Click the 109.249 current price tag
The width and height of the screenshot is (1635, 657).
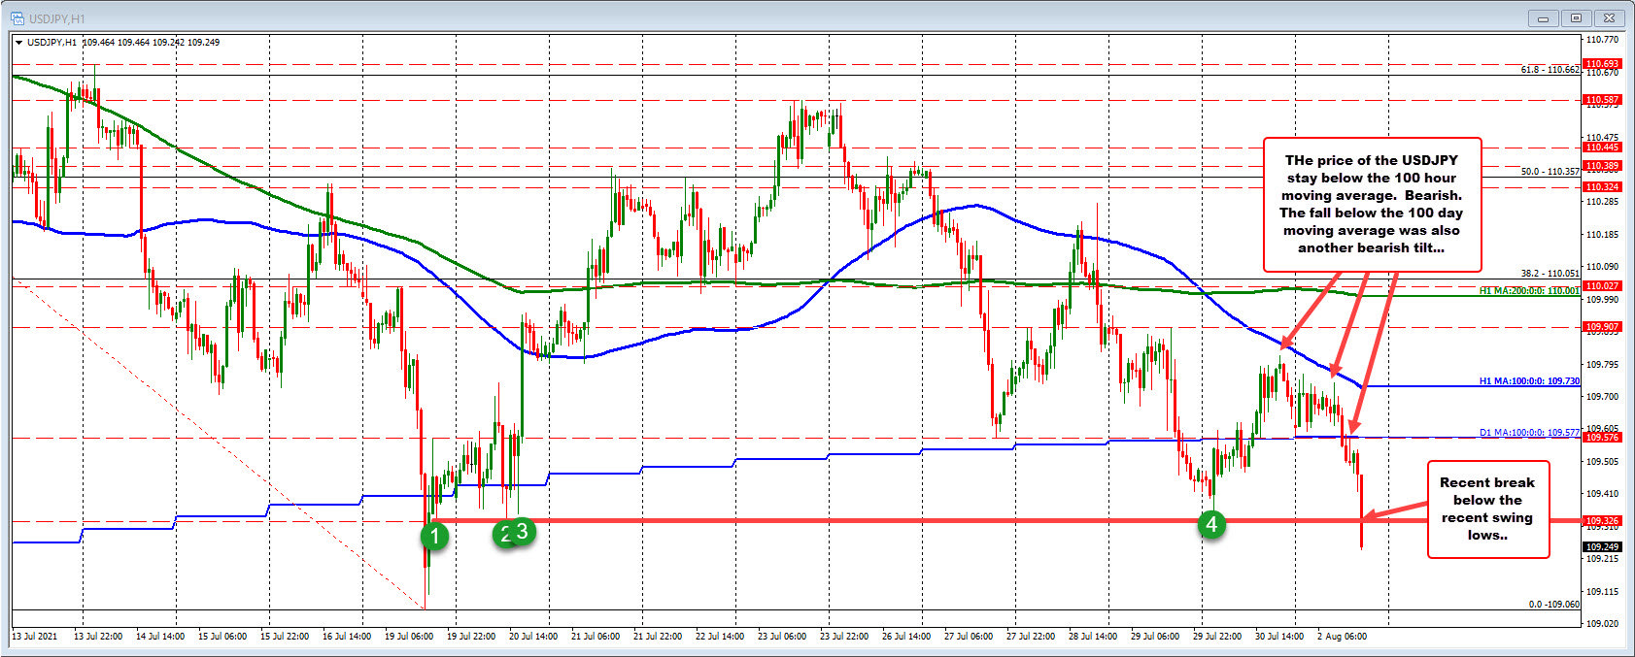1602,547
